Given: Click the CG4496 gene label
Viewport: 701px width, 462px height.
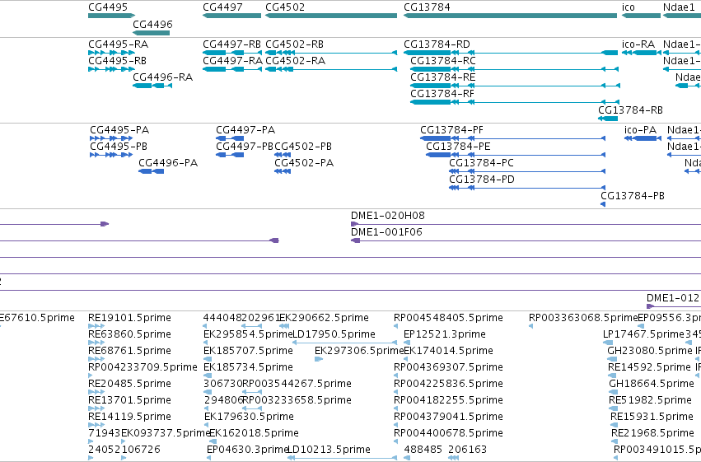Looking at the screenshot, I should click(152, 24).
